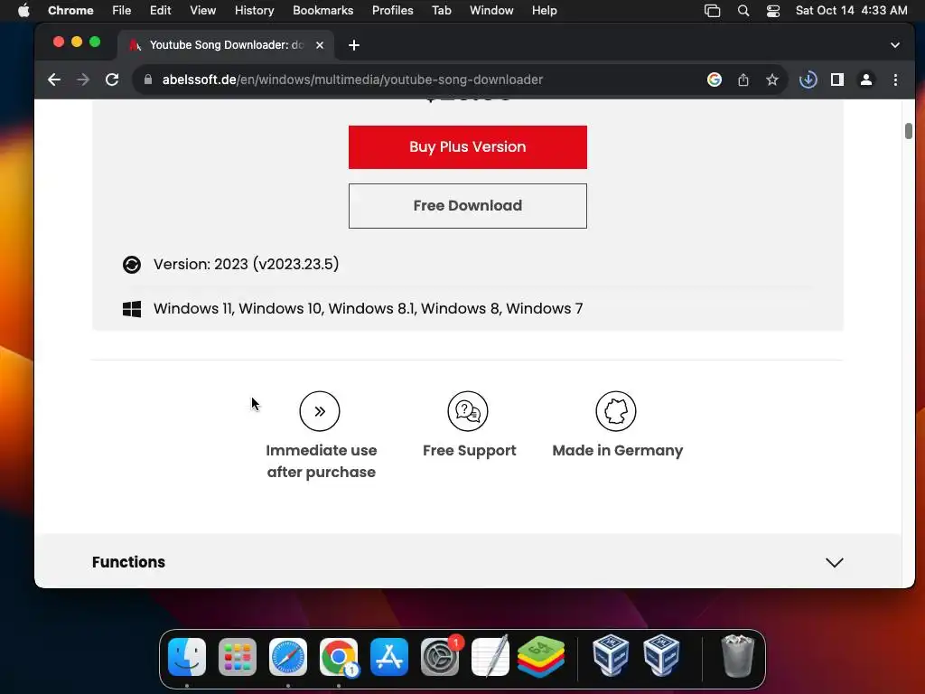Viewport: 925px width, 694px height.
Task: Open Trash from the dock
Action: [737, 656]
